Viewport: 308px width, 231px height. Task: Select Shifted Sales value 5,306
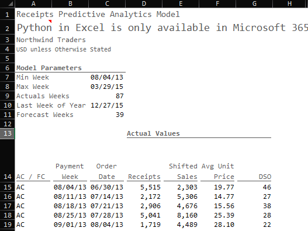[187, 196]
